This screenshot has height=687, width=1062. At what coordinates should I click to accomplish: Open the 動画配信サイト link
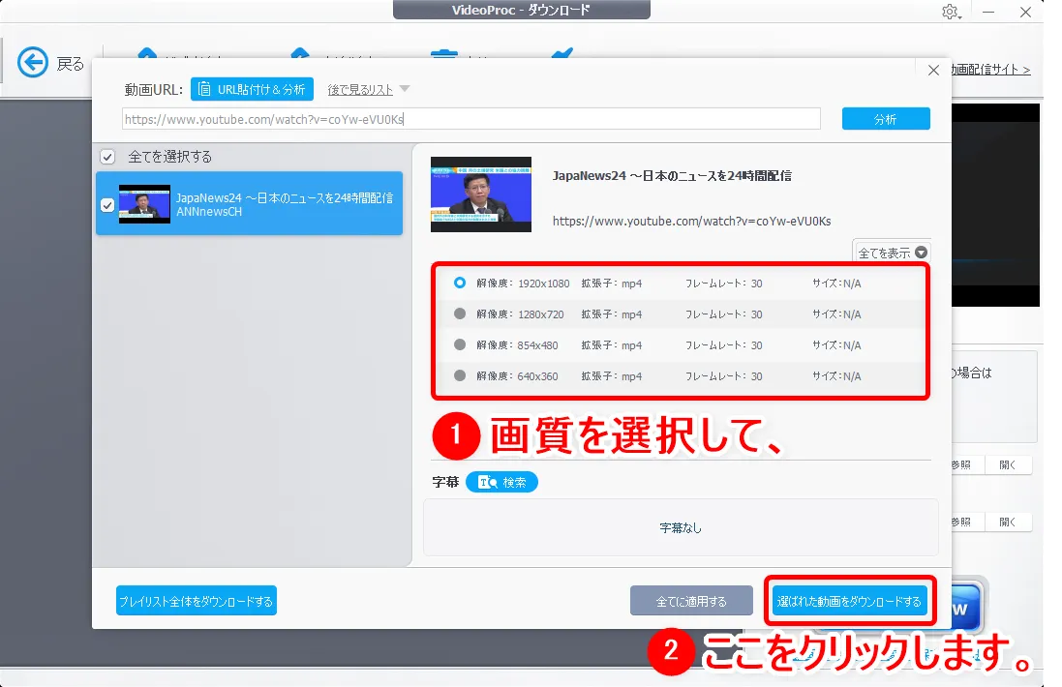point(991,70)
